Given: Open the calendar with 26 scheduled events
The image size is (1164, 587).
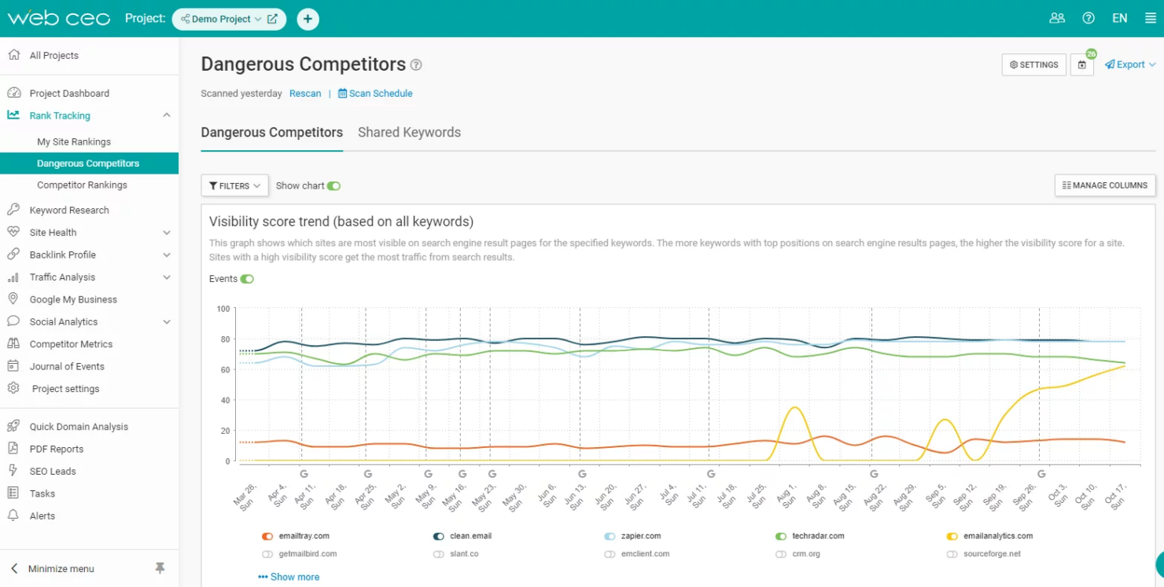Looking at the screenshot, I should (1082, 64).
